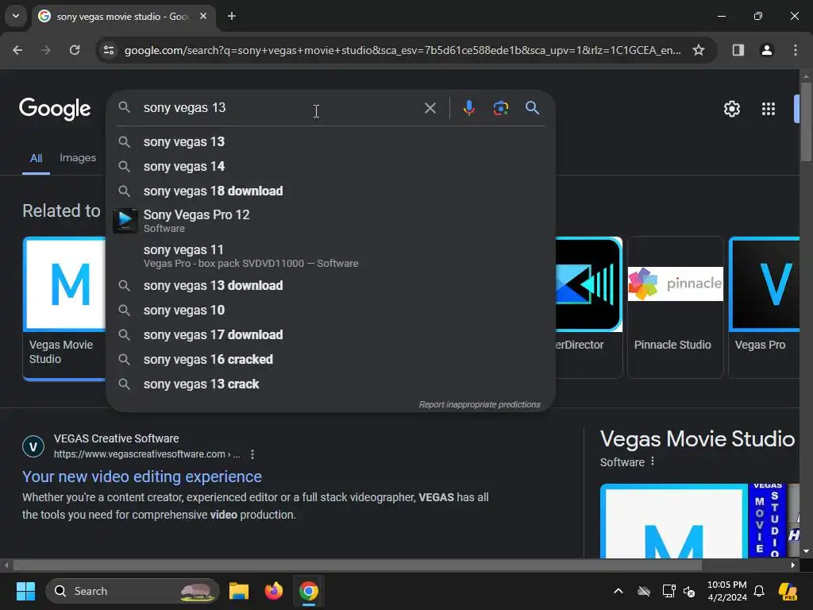
Task: Open more options beside Software label
Action: point(653,461)
